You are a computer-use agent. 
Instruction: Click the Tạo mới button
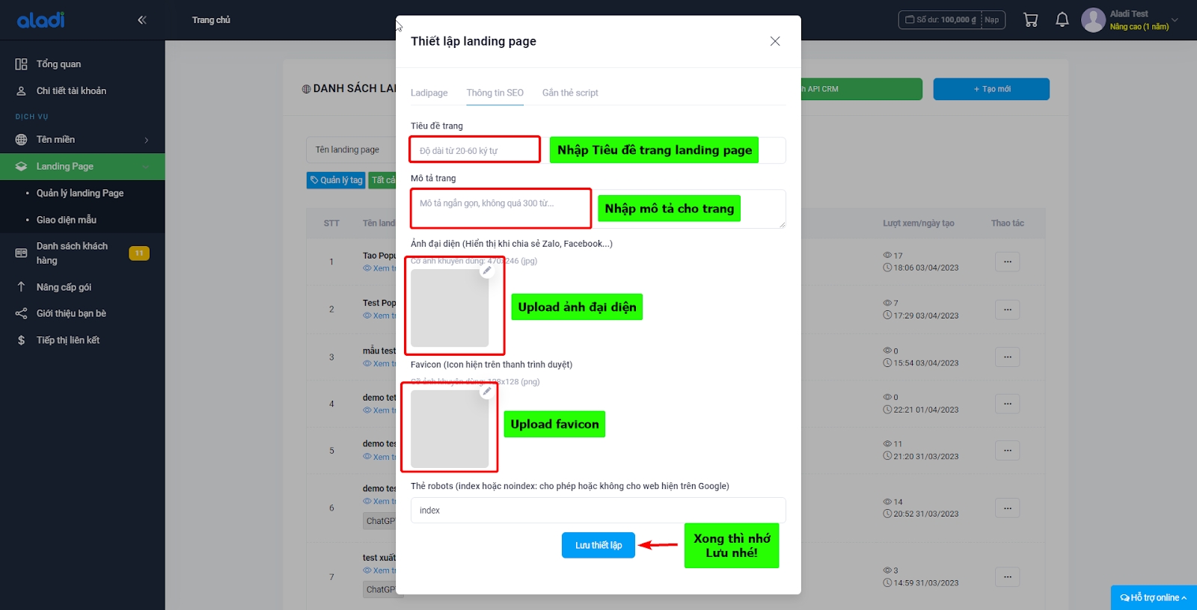[991, 89]
